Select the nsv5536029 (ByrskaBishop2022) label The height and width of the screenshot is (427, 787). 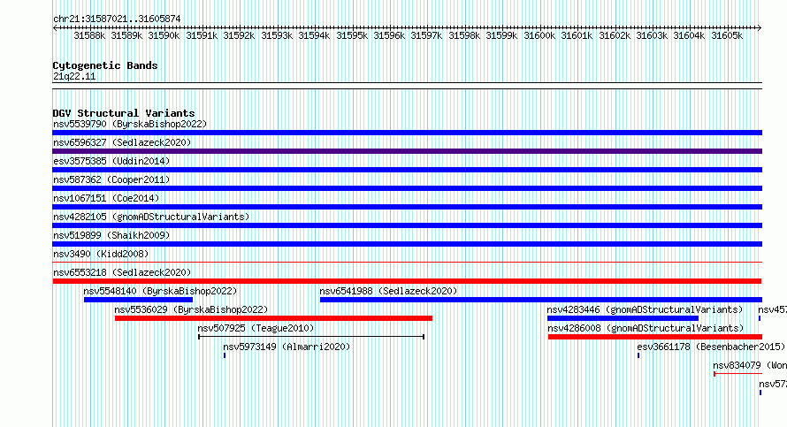(191, 309)
